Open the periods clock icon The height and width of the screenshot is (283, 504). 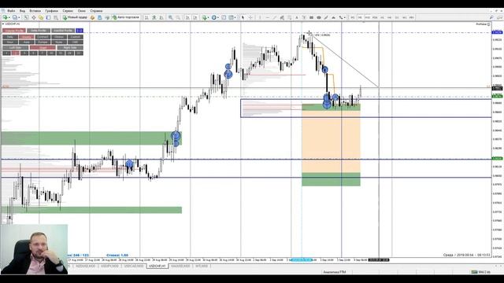(213, 17)
